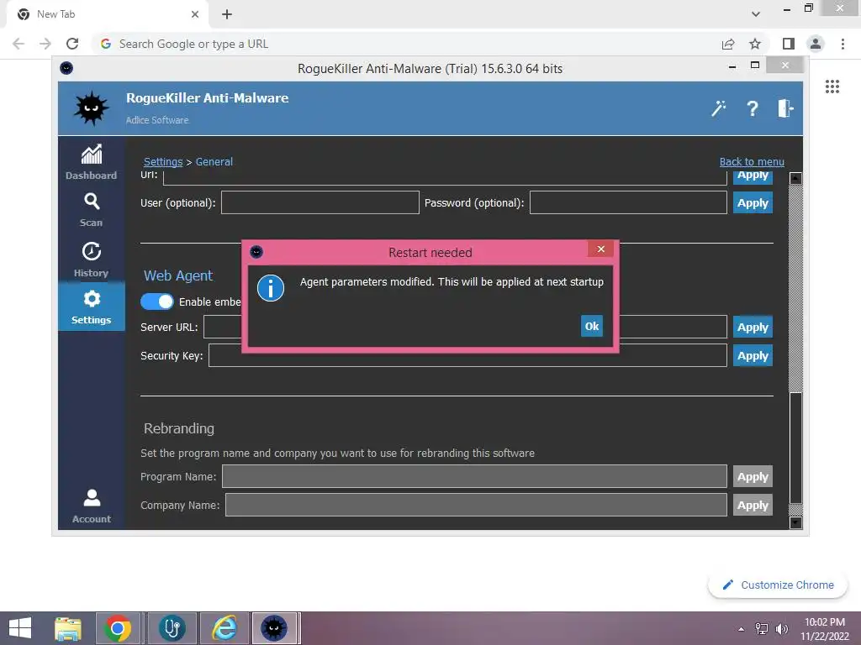This screenshot has width=861, height=645.
Task: Click the exit door icon in header
Action: click(x=785, y=108)
